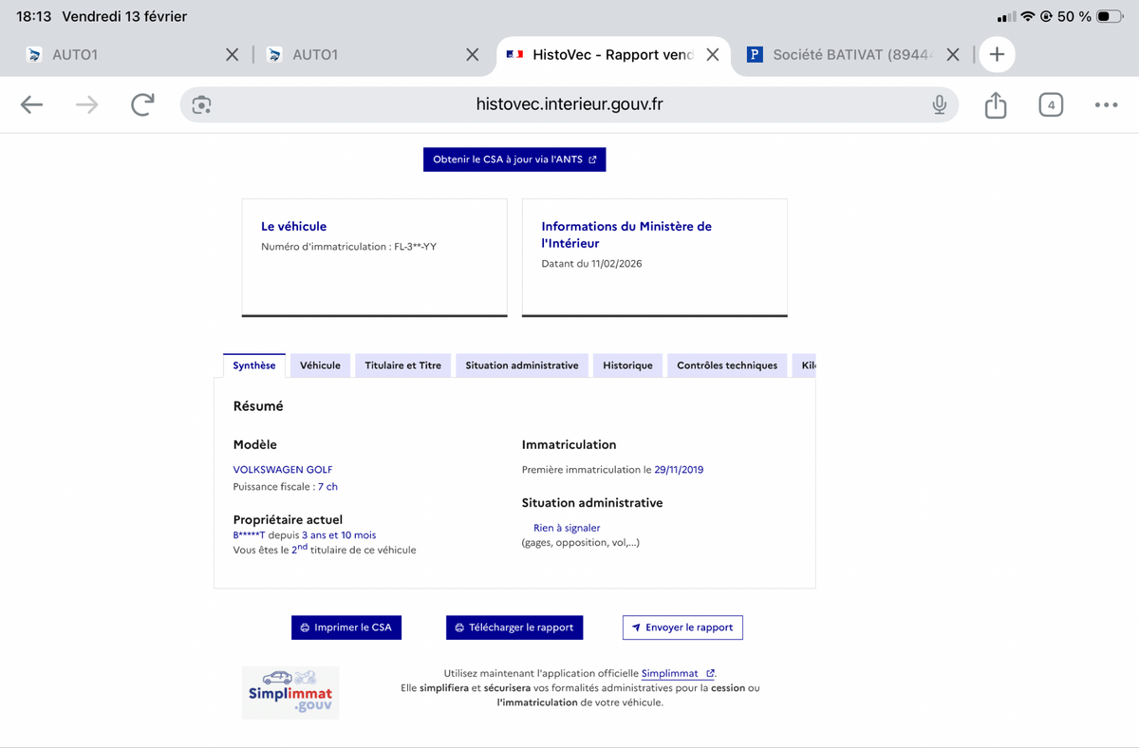View the Contrôles techniques tab

(726, 365)
